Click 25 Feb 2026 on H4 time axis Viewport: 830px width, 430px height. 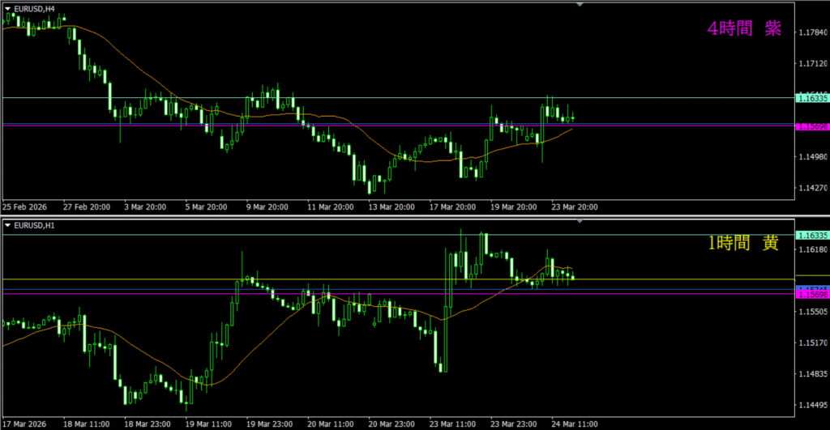(27, 207)
